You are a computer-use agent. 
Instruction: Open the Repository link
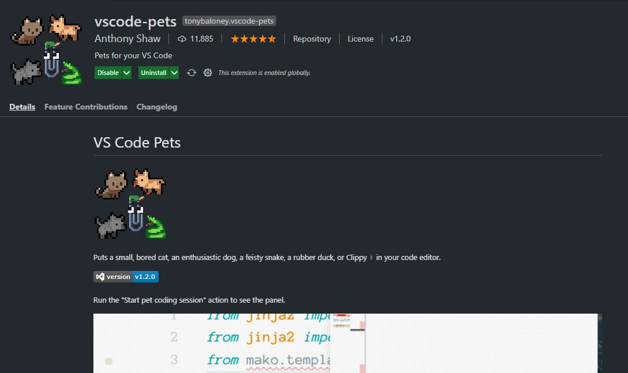pos(312,39)
